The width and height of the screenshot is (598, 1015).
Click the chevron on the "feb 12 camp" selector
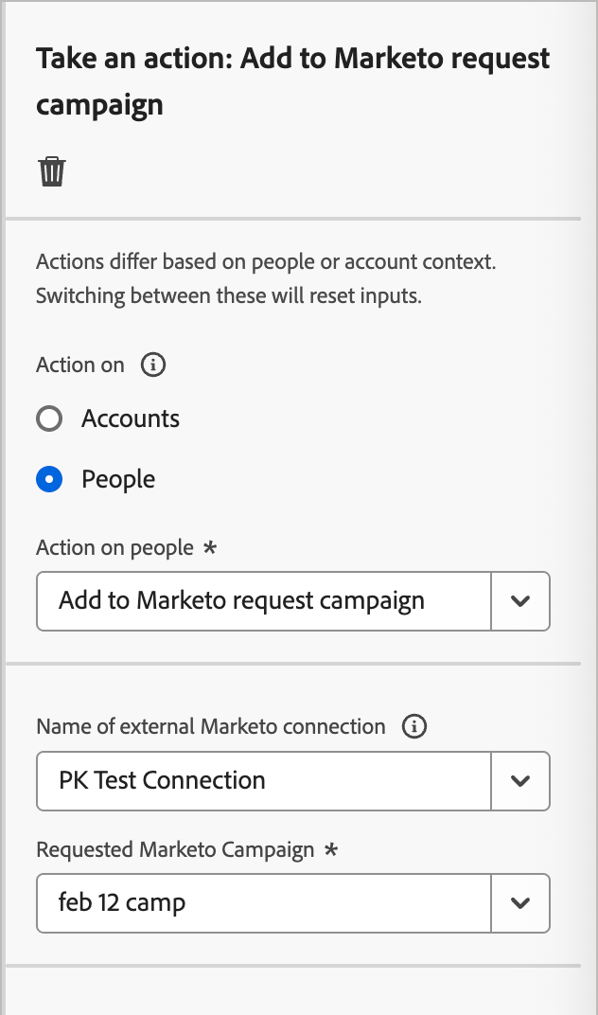pos(520,903)
